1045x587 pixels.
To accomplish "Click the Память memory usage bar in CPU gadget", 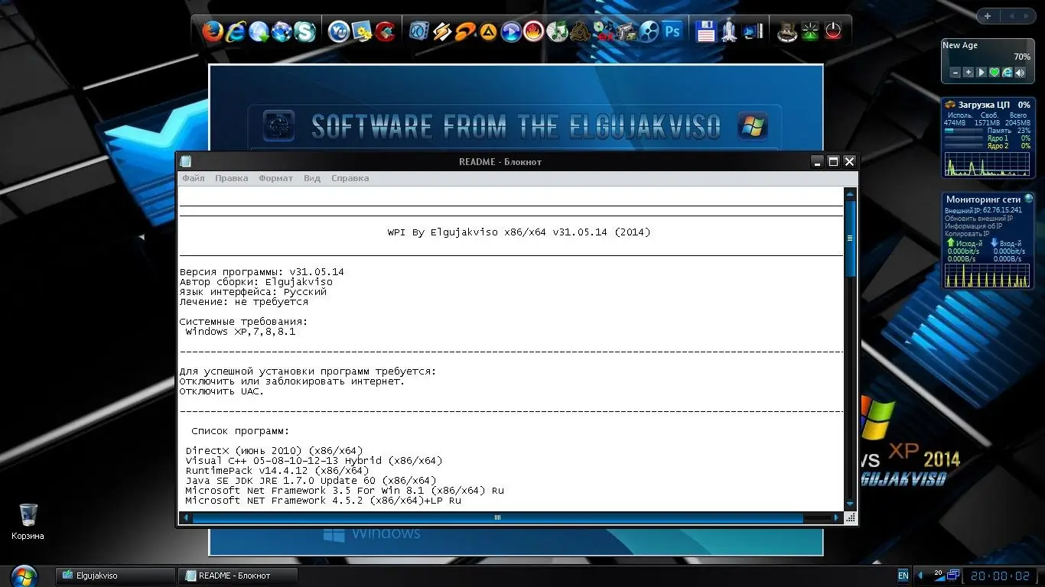I will [x=963, y=131].
